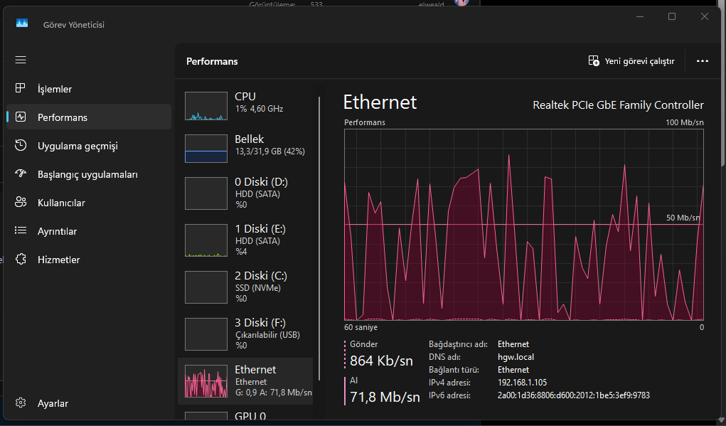
Task: Click the 50 Mb/sn graph marker label
Action: [x=683, y=218]
